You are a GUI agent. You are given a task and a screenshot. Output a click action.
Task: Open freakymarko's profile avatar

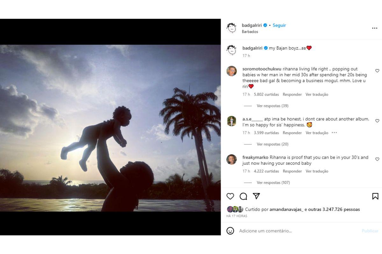231,159
